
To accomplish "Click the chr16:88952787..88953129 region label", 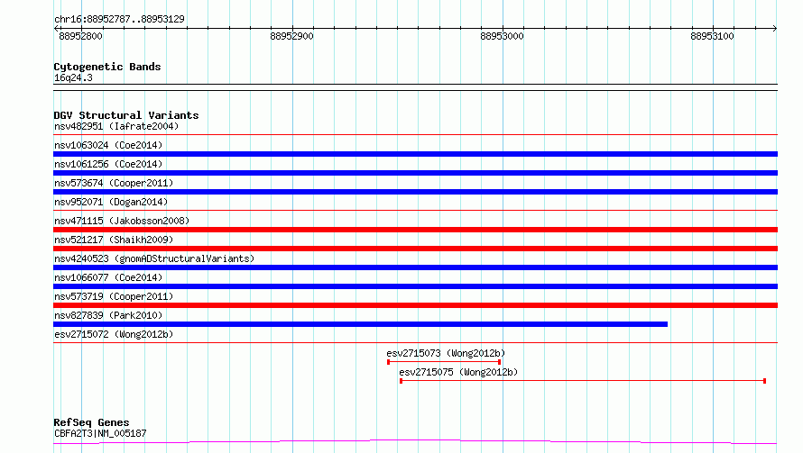I will click(119, 19).
